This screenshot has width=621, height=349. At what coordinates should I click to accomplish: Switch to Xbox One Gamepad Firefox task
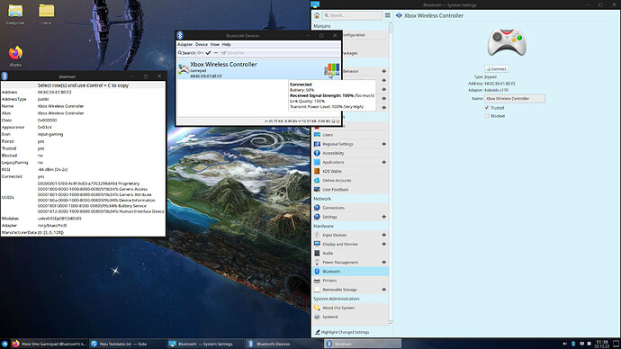tap(49, 344)
